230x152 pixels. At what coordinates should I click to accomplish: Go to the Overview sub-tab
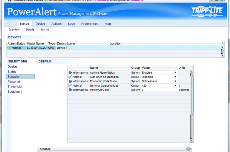point(14,29)
